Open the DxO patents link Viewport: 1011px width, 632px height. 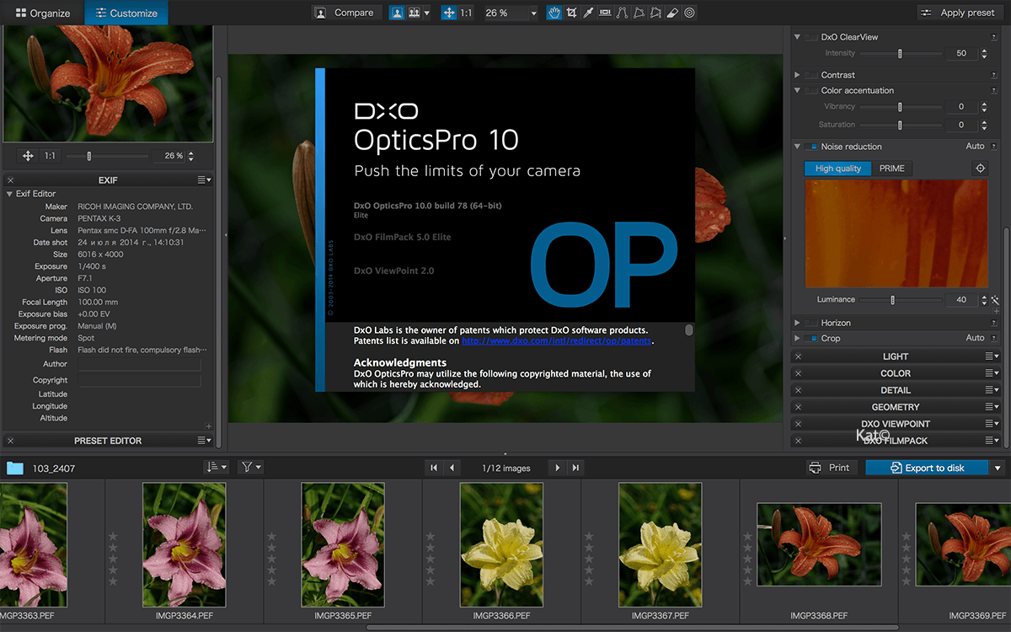558,341
